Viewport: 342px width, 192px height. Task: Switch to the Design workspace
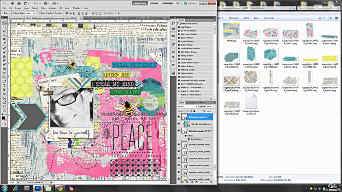[154, 3]
